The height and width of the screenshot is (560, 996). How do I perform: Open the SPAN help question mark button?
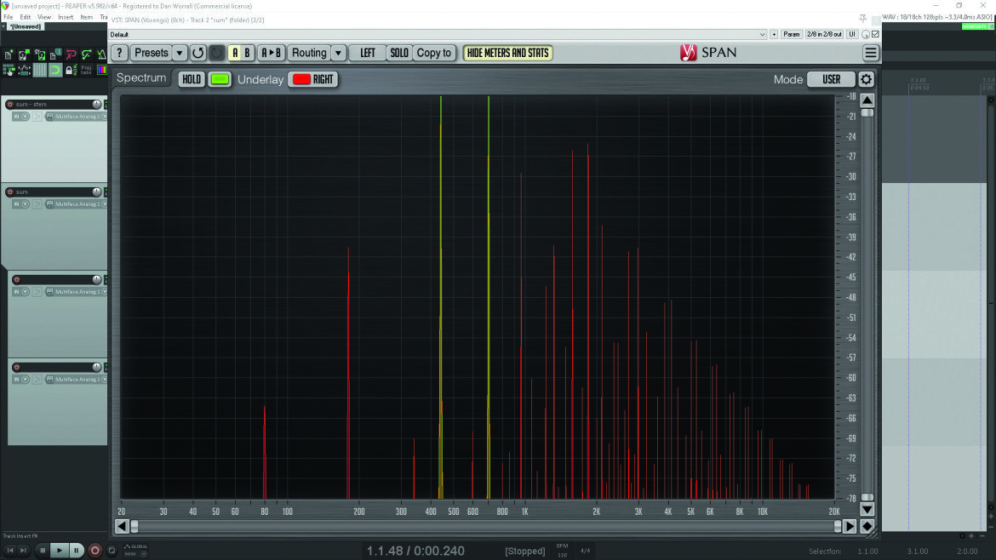[119, 53]
